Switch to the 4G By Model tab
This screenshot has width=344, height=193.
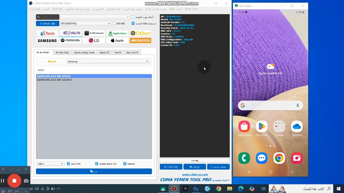click(x=43, y=52)
